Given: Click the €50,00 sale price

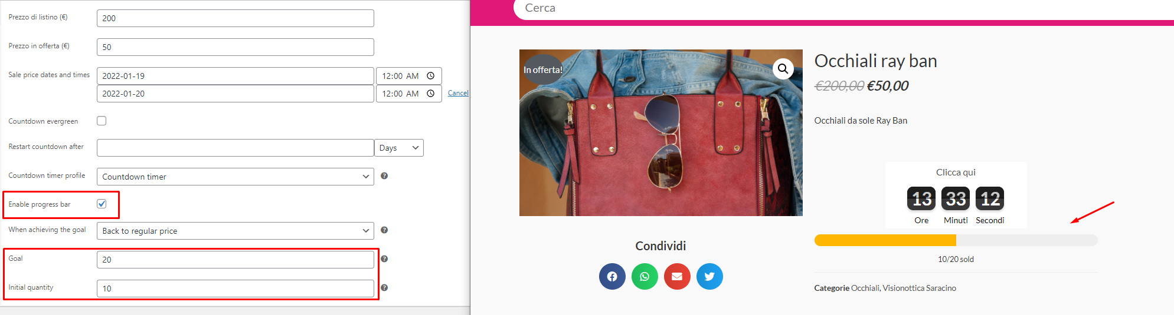Looking at the screenshot, I should [x=887, y=86].
